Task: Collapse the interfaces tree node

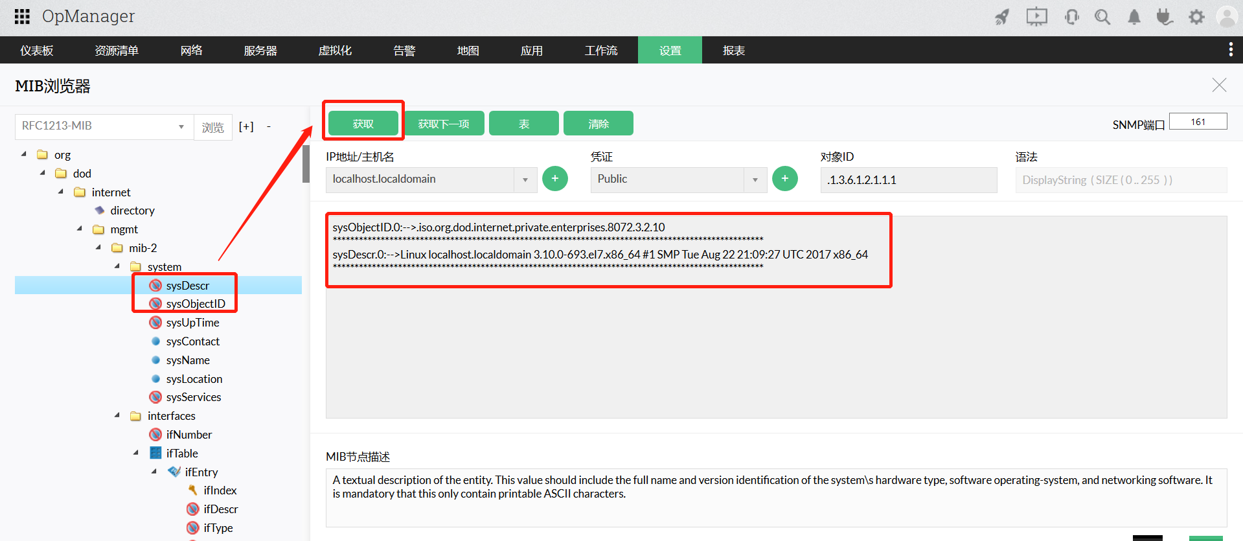Action: [117, 415]
